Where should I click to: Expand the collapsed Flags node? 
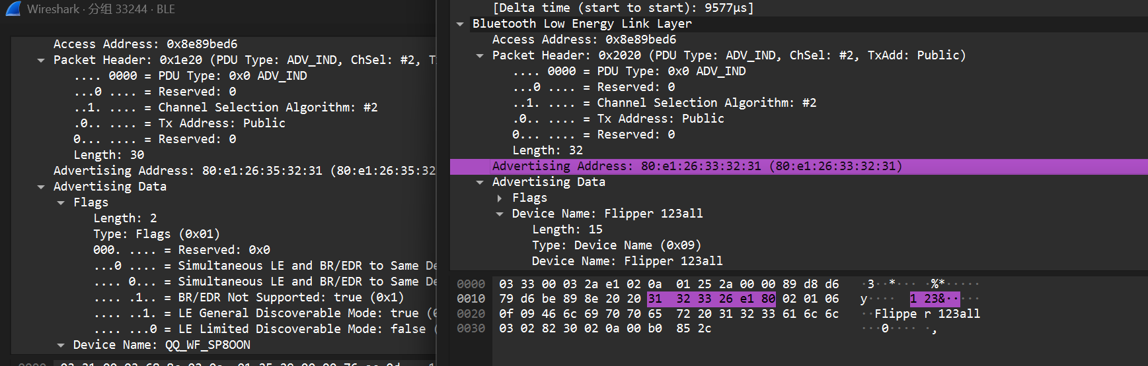tap(500, 198)
